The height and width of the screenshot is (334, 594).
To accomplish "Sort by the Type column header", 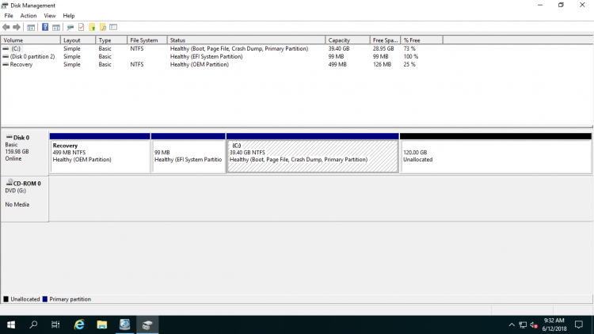I will [x=111, y=40].
